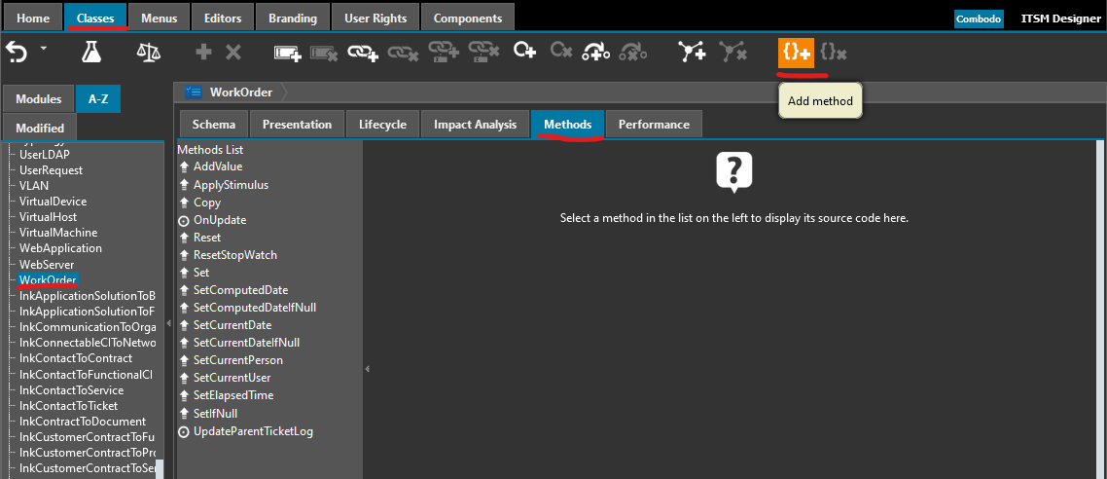Collapse the Methods List panel
Viewport: 1107px width, 479px height.
(367, 369)
